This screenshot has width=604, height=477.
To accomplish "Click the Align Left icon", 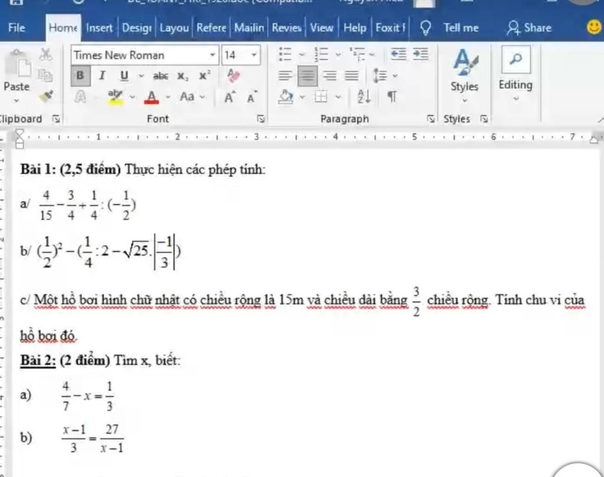I will tap(285, 75).
